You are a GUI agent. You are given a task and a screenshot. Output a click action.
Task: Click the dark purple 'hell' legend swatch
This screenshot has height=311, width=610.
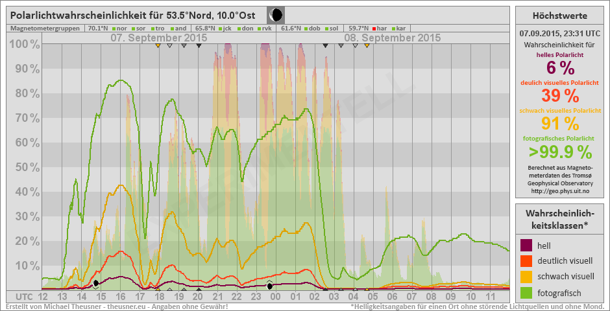[527, 246]
